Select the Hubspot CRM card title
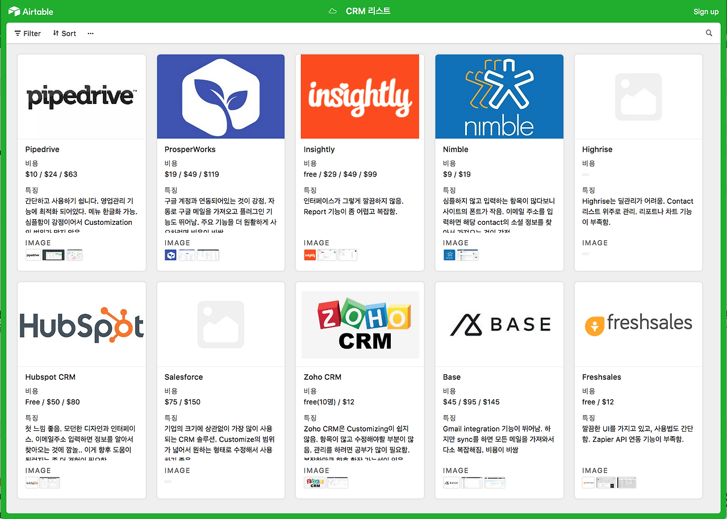 pyautogui.click(x=51, y=377)
